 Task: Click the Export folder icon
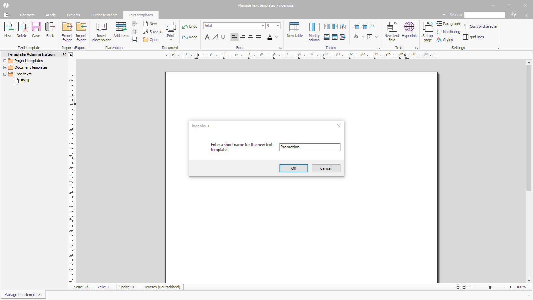(67, 27)
